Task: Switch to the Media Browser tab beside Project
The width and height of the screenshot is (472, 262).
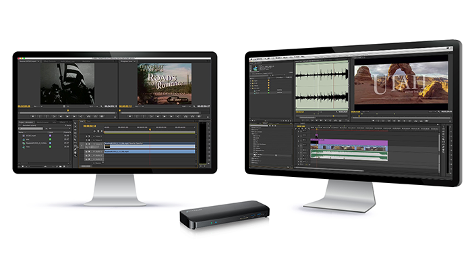Action: [x=42, y=122]
